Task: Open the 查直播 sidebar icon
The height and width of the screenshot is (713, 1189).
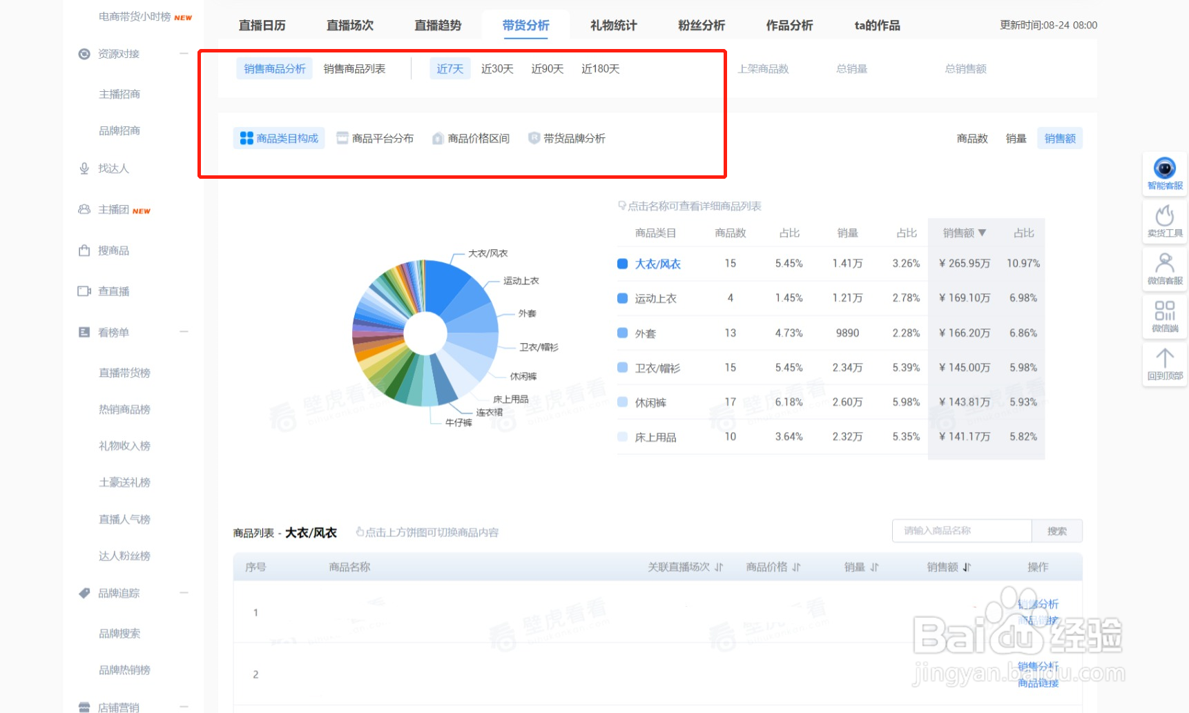Action: (84, 291)
